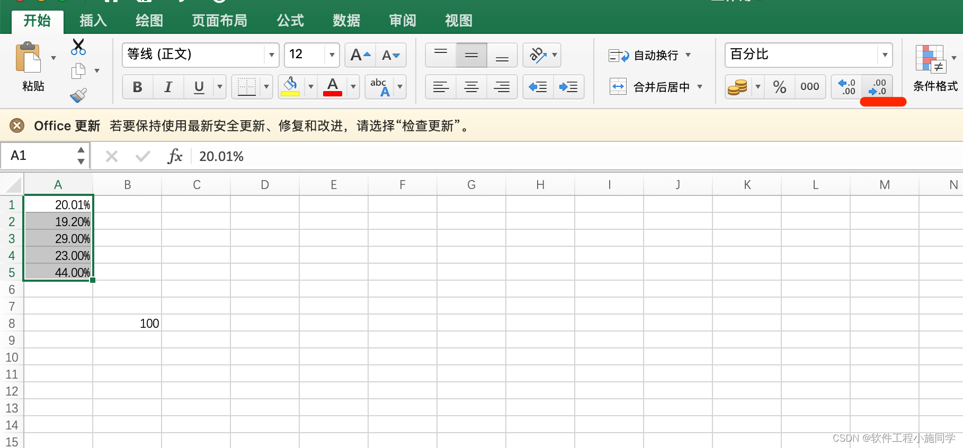Viewport: 963px width, 448px height.
Task: Click 合并后居中 merge and center
Action: 649,87
